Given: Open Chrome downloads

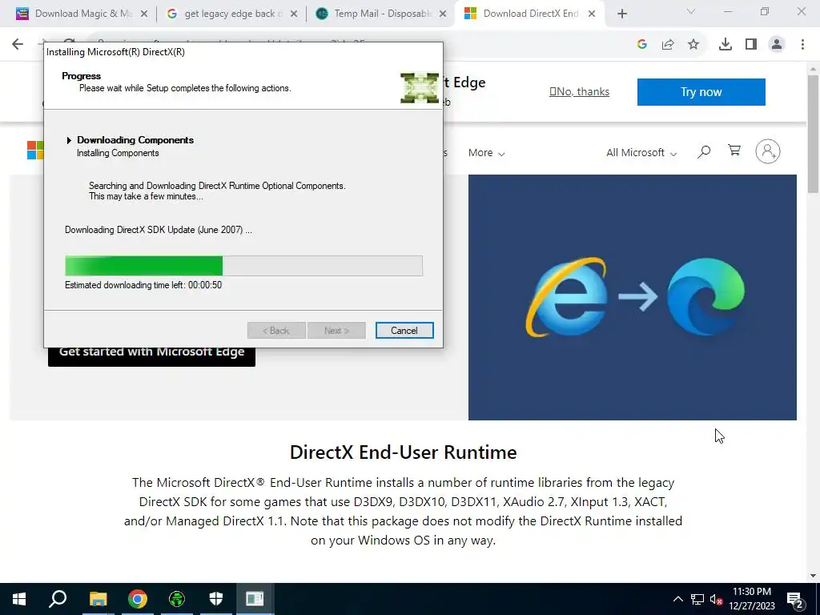Looking at the screenshot, I should (x=726, y=45).
